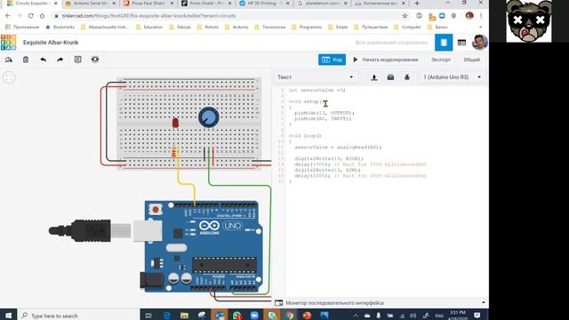Switch to circuit view icon
The image size is (569, 320).
[444, 43]
